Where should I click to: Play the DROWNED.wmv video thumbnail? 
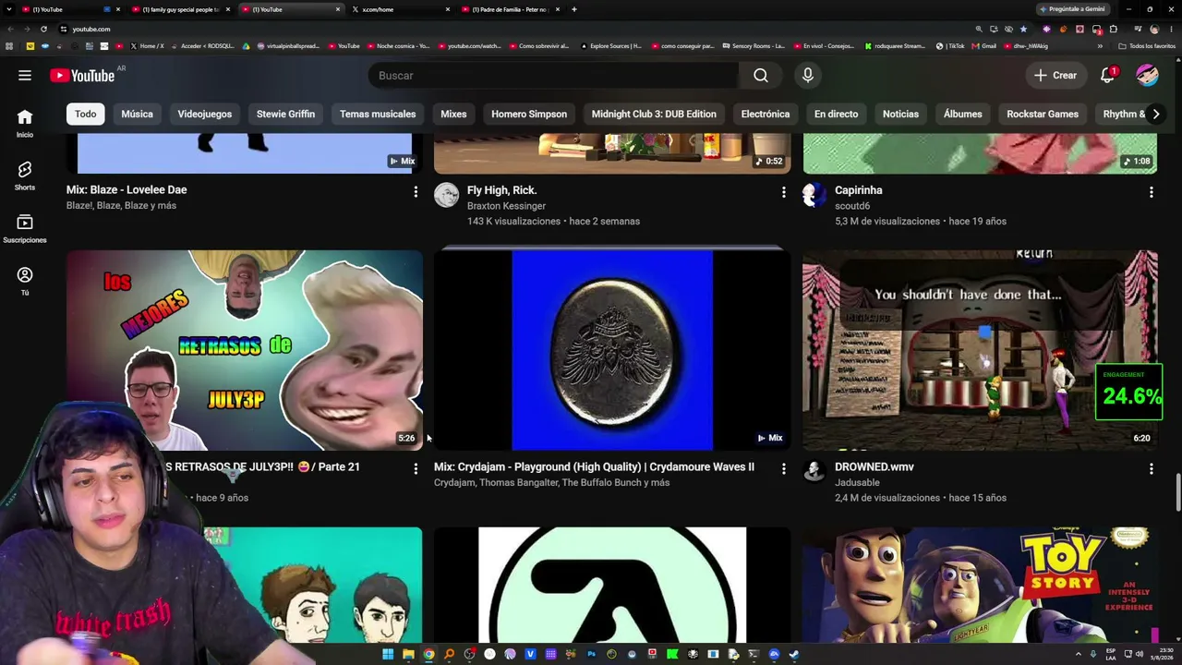pos(980,350)
